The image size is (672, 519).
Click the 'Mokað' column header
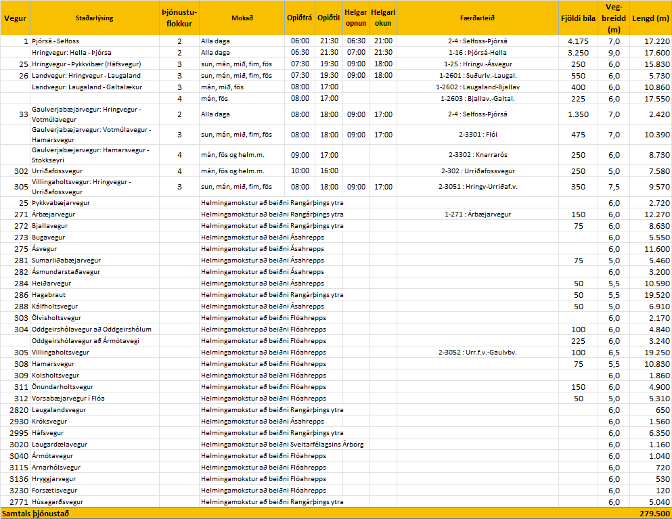point(242,18)
